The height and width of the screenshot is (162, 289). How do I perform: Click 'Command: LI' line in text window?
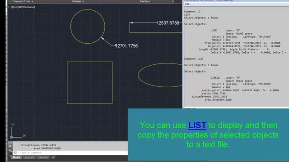click(x=192, y=11)
